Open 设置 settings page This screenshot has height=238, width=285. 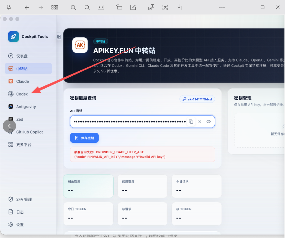click(x=28, y=225)
